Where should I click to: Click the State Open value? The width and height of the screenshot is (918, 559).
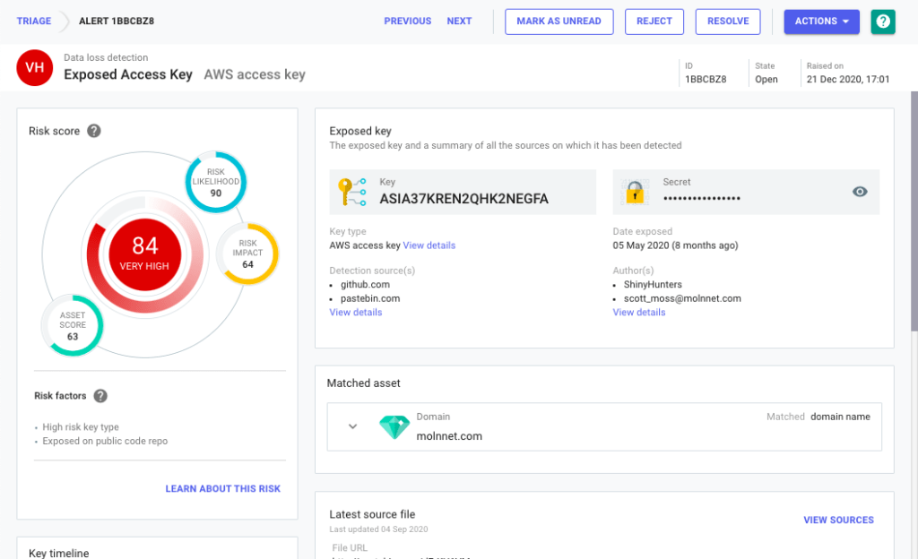[x=766, y=80]
